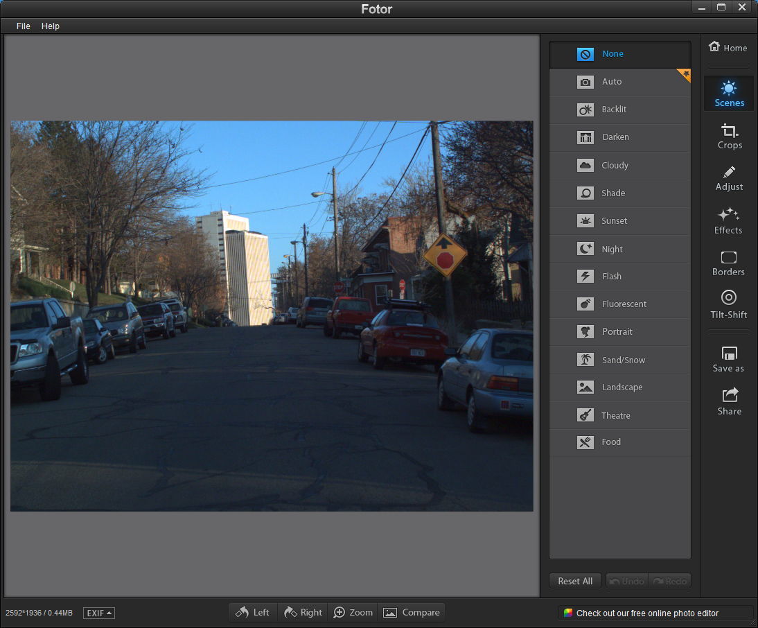
Task: Open the Help menu
Action: [x=51, y=26]
